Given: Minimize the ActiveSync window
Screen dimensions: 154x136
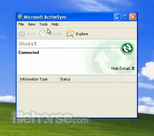Looking at the screenshot, I should 117,17.
